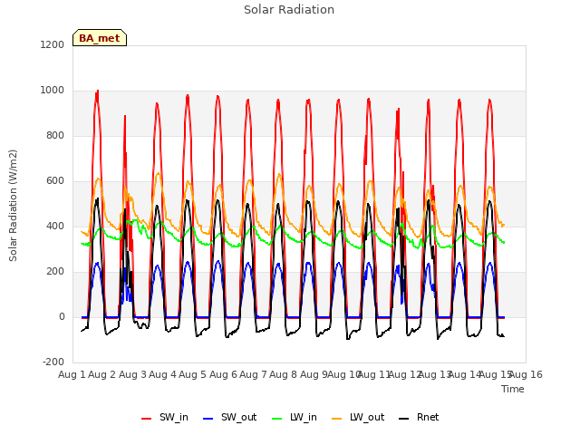Click the blue SW_out legend swatch
The width and height of the screenshot is (580, 435).
pyautogui.click(x=208, y=419)
